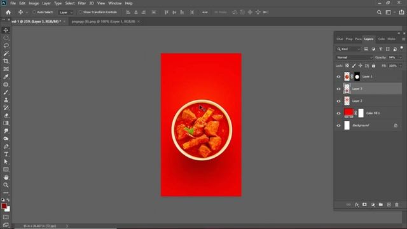Select the Frame tool
This screenshot has width=407, height=229.
coord(6,69)
